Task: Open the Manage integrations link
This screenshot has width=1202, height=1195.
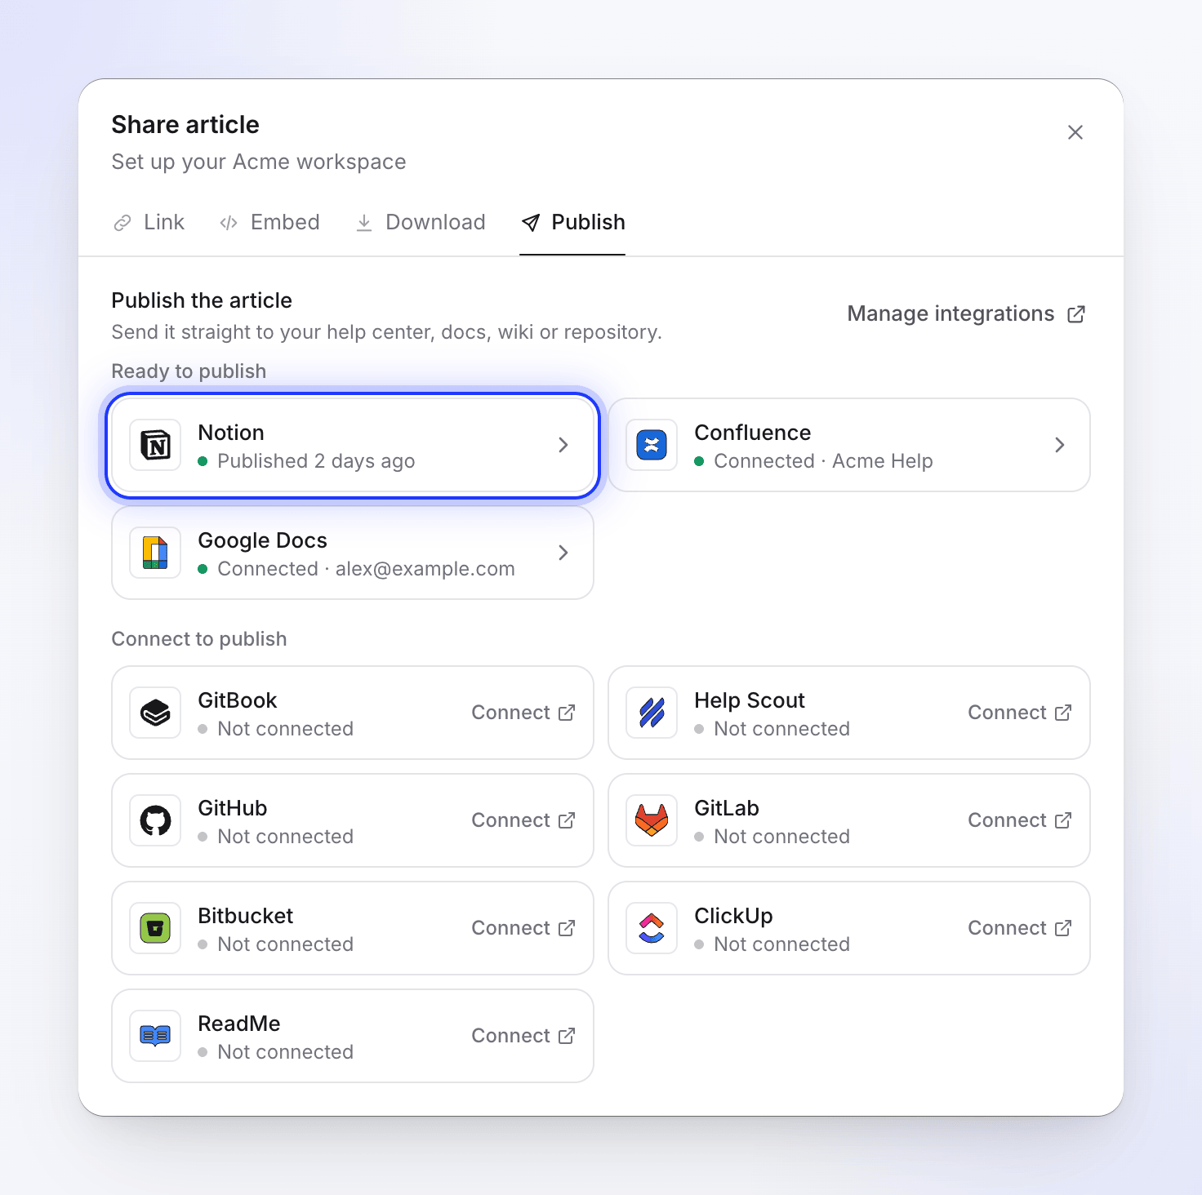Action: (967, 314)
